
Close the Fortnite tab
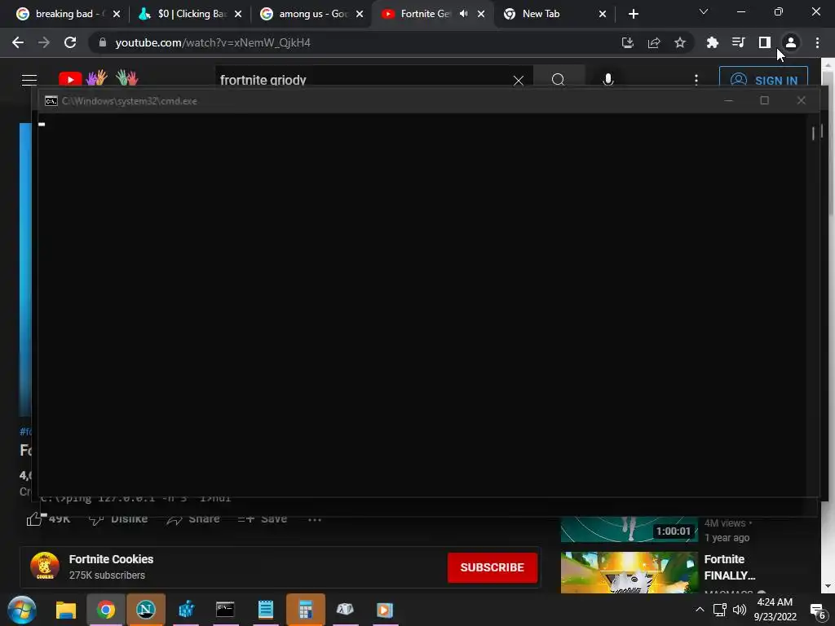click(481, 15)
